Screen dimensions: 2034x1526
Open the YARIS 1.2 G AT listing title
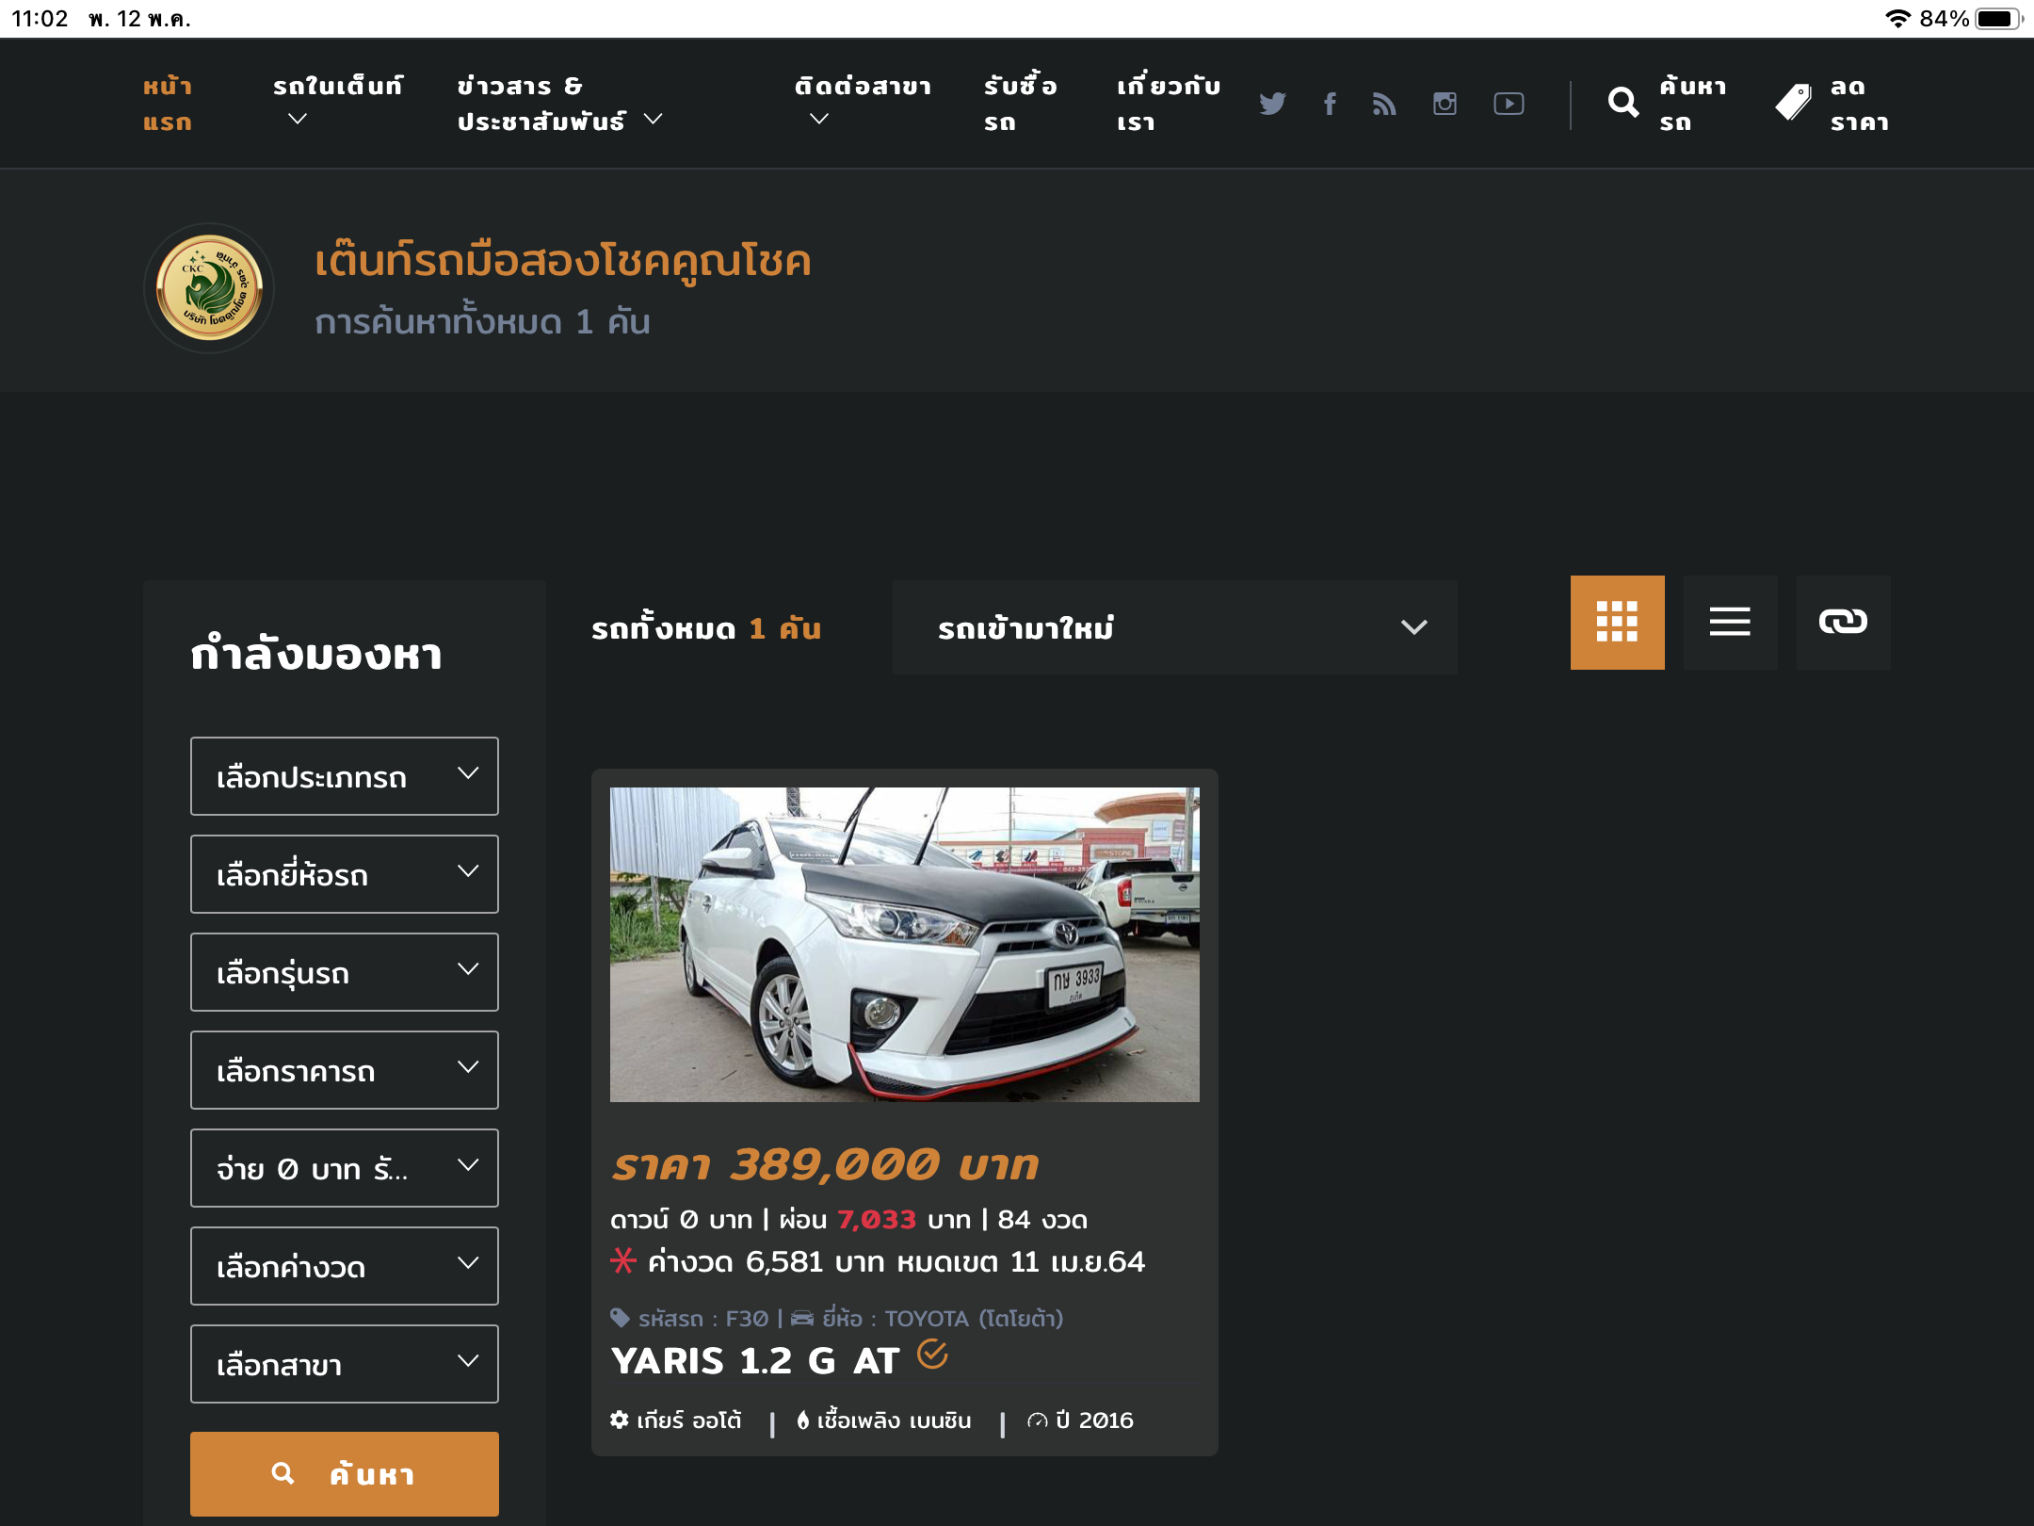[x=755, y=1361]
